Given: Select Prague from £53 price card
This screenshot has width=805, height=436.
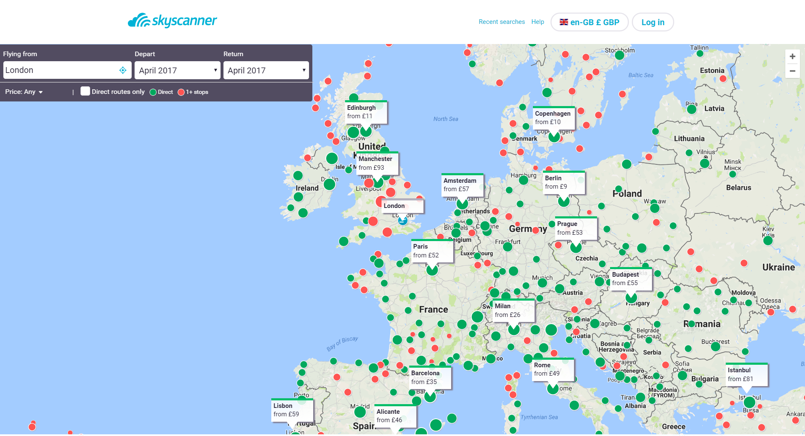Looking at the screenshot, I should tap(576, 228).
